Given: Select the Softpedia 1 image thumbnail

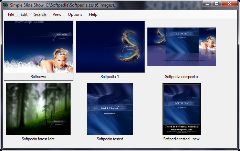Looking at the screenshot, I should (x=110, y=47).
